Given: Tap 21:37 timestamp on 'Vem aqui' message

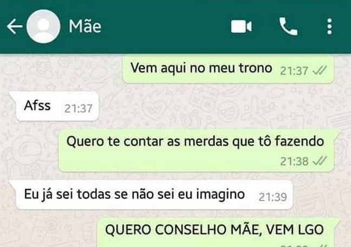Looking at the screenshot, I should 294,71.
